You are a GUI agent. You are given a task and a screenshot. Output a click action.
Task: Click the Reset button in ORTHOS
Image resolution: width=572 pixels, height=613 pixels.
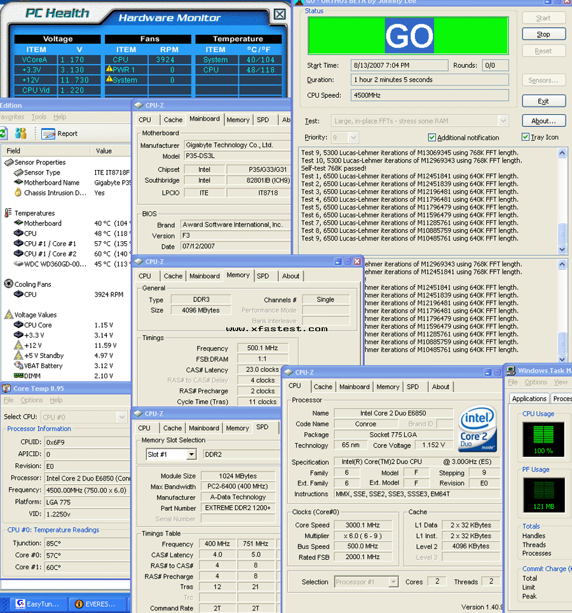(543, 51)
